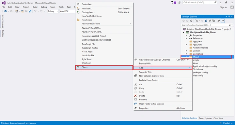Viewport: 235px width, 125px height.
Task: Open the Toolbox side tab
Action: coord(3,33)
